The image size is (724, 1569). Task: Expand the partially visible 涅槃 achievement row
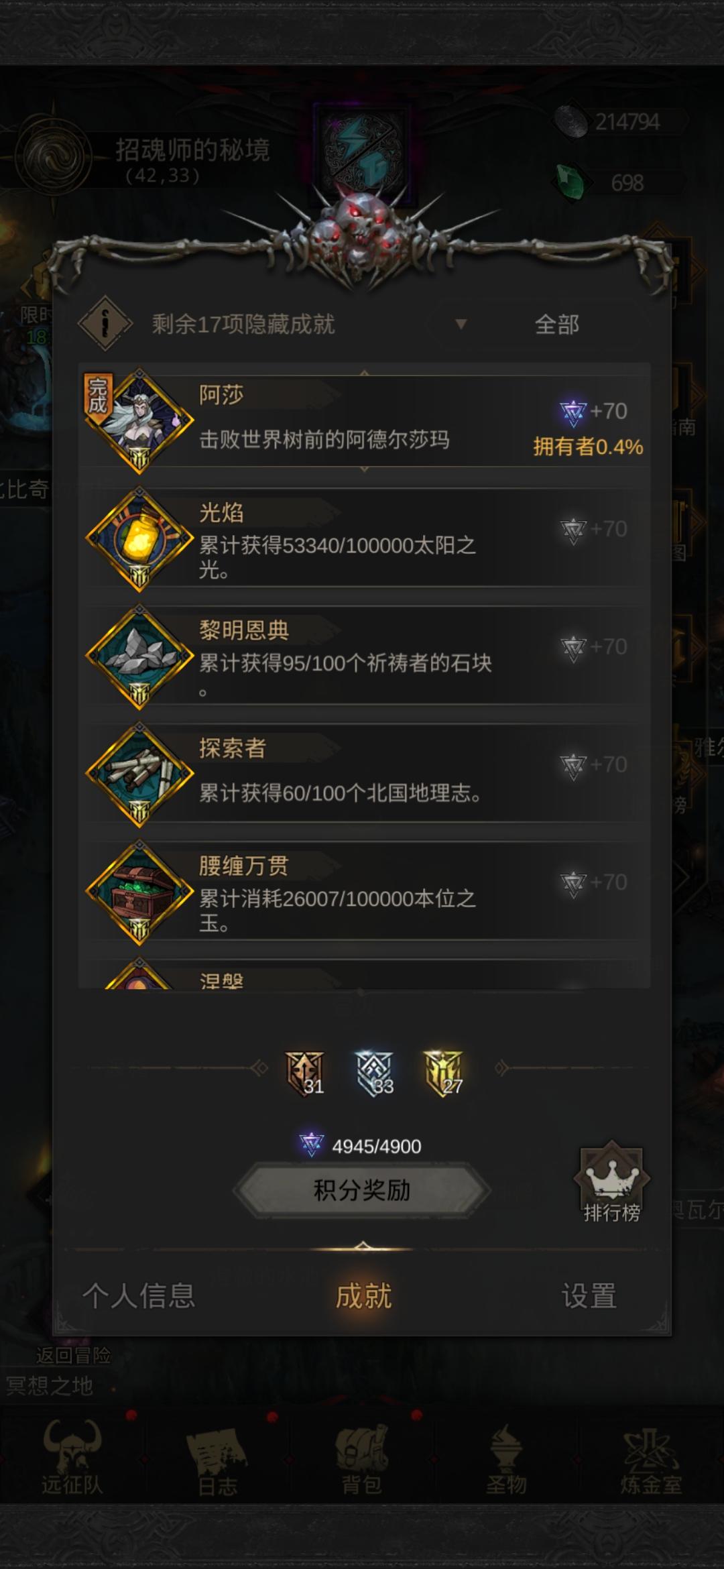coord(364,974)
